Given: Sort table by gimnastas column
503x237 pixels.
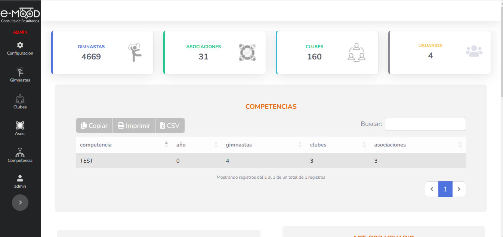Looking at the screenshot, I should tap(239, 145).
